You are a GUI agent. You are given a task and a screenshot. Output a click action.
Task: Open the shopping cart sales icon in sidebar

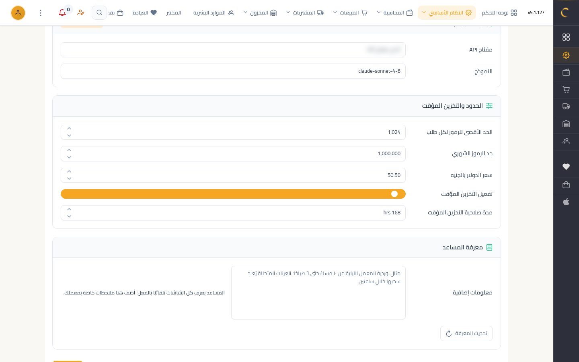pos(566,89)
